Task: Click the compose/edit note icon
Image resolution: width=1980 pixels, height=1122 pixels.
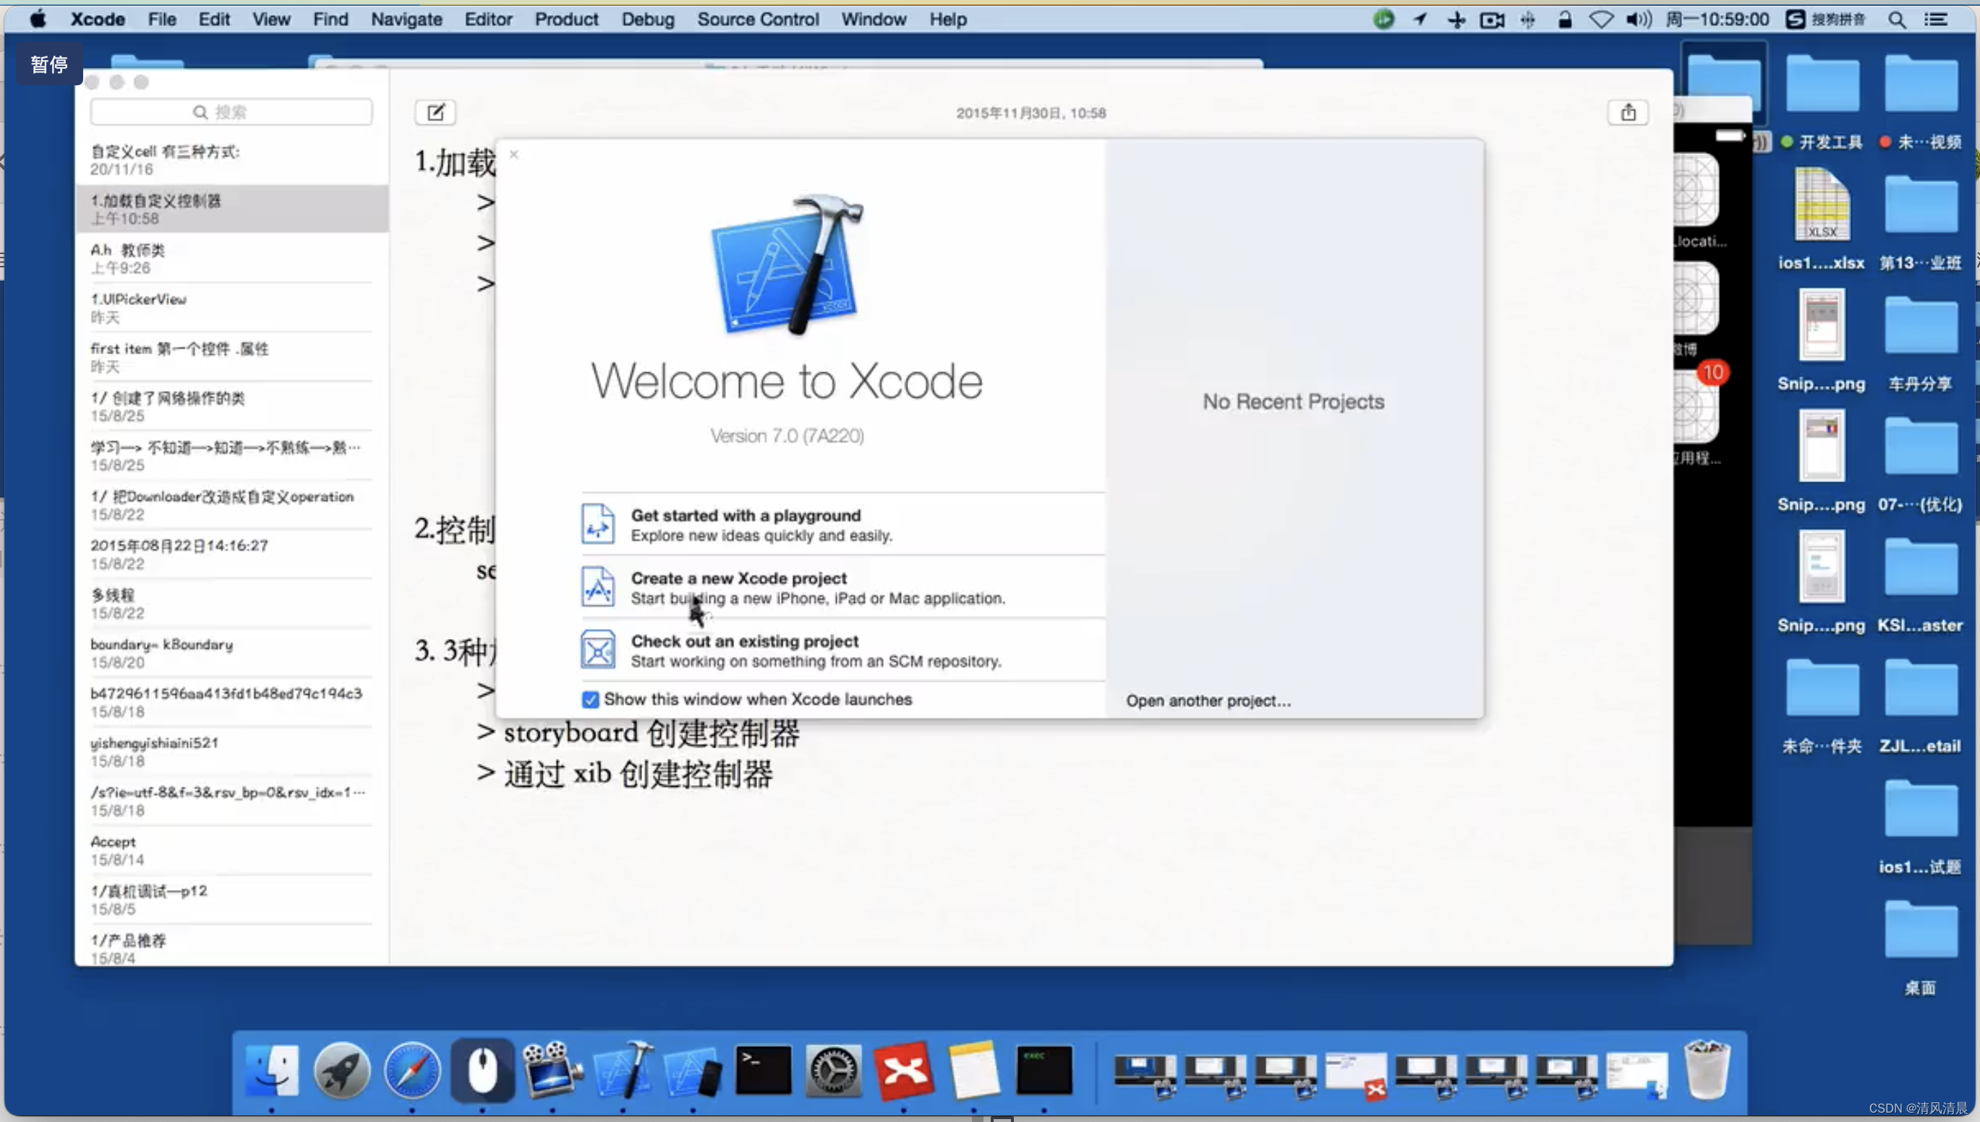Action: point(435,113)
